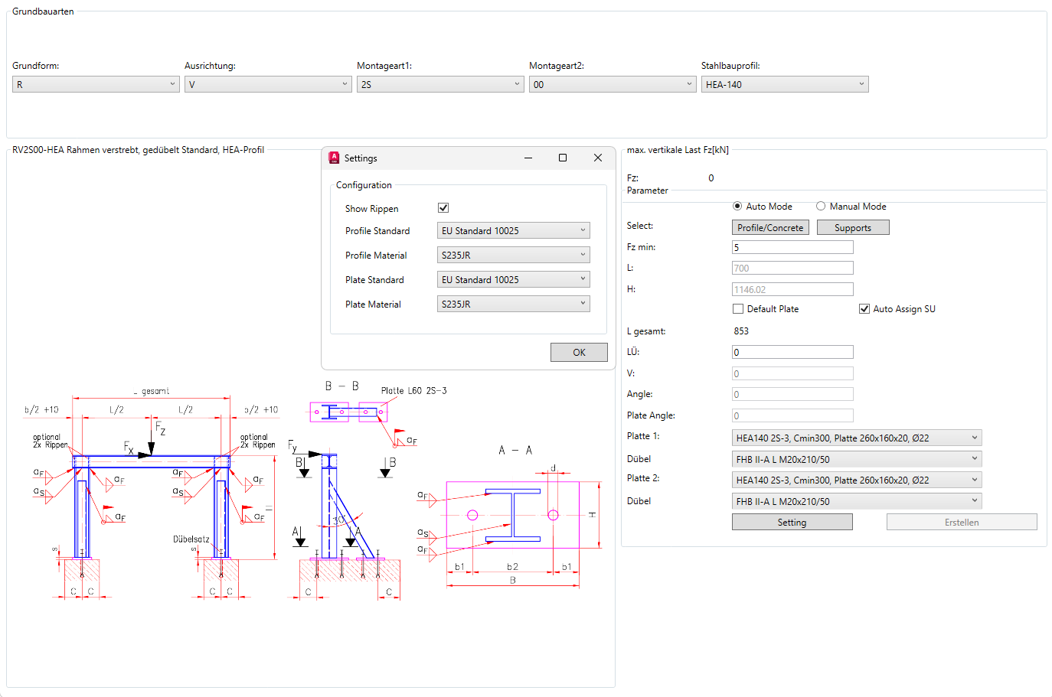The image size is (1052, 697).
Task: Click the Plate Angle input field
Action: pos(792,415)
